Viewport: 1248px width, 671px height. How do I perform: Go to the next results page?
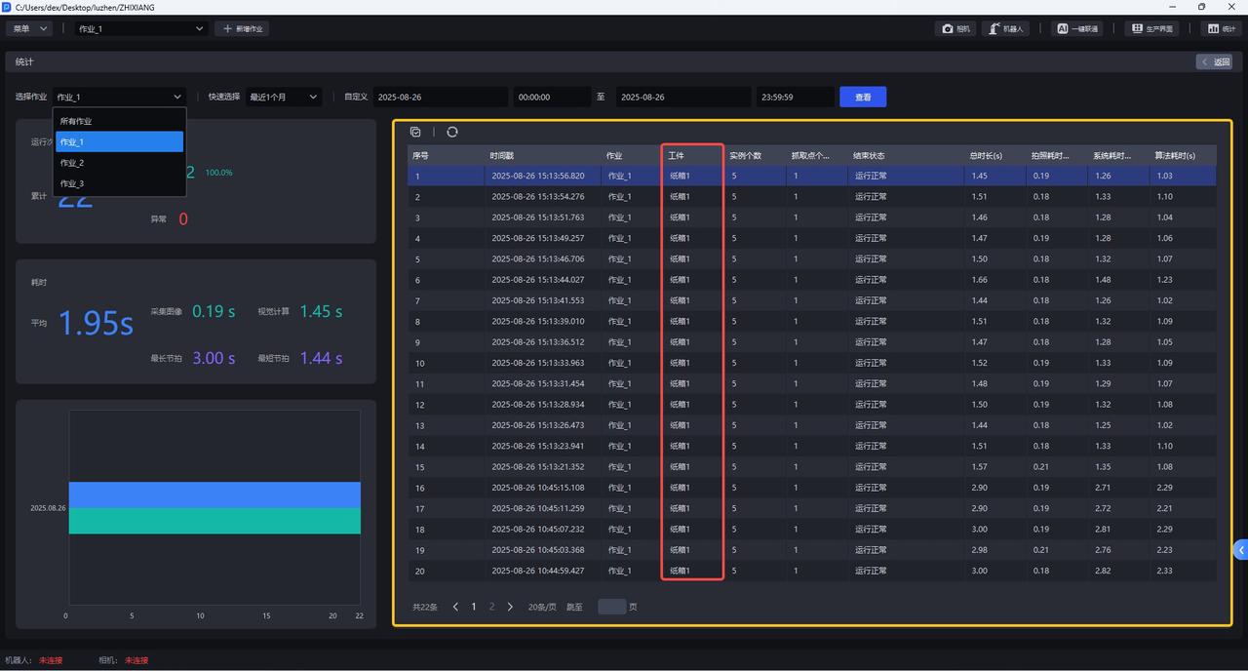point(510,607)
